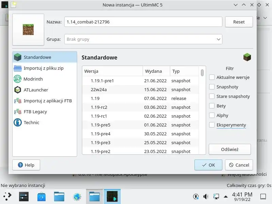This screenshot has height=204, width=272.
Task: Select version 1.19-pre3
Action: pos(140,142)
